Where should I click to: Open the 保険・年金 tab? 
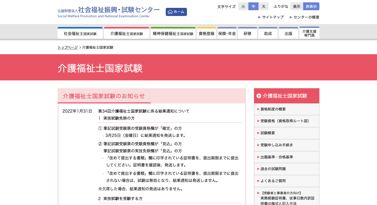(x=227, y=33)
